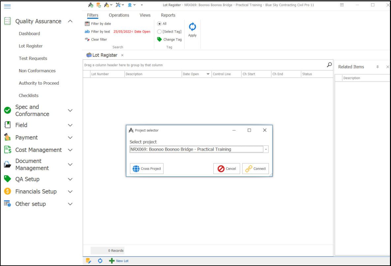Click the green plus New Lot icon
Image resolution: width=391 pixels, height=266 pixels.
click(112, 261)
